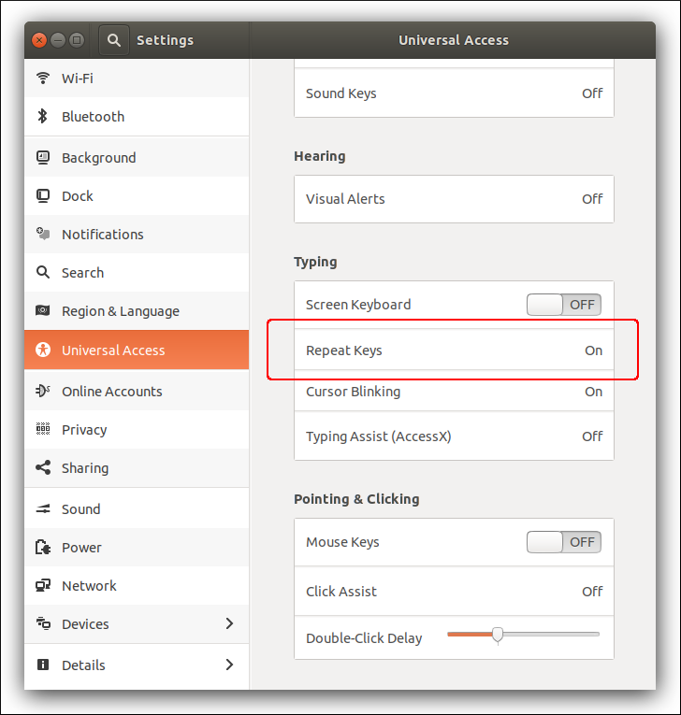Image resolution: width=681 pixels, height=715 pixels.
Task: Maximize the Settings window
Action: (x=77, y=40)
